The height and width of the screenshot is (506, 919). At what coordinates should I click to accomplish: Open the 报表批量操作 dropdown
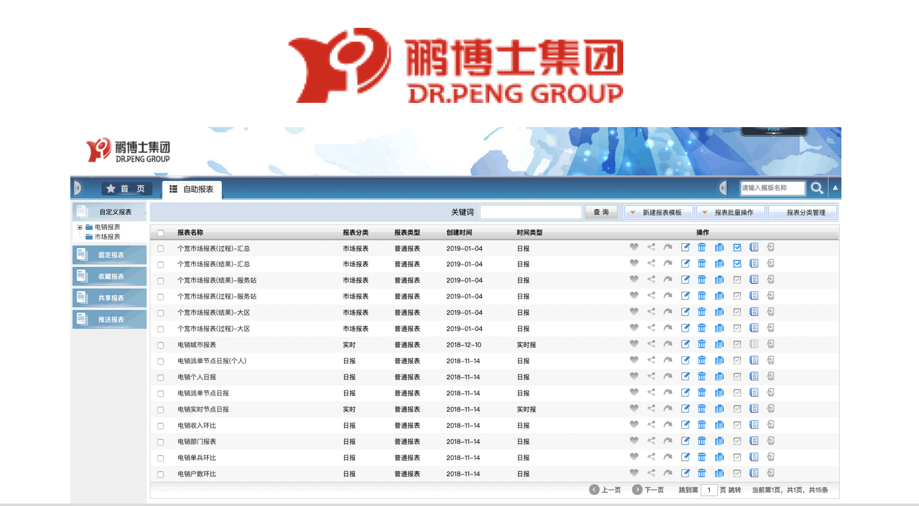(730, 212)
